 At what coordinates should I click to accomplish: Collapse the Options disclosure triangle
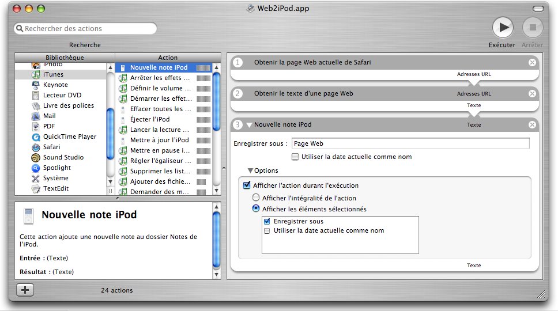coord(250,170)
